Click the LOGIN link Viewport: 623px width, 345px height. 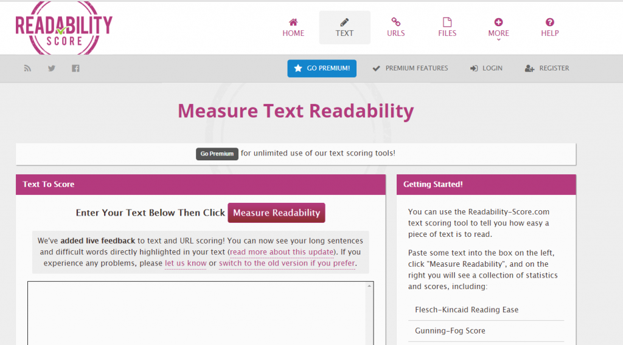[492, 68]
